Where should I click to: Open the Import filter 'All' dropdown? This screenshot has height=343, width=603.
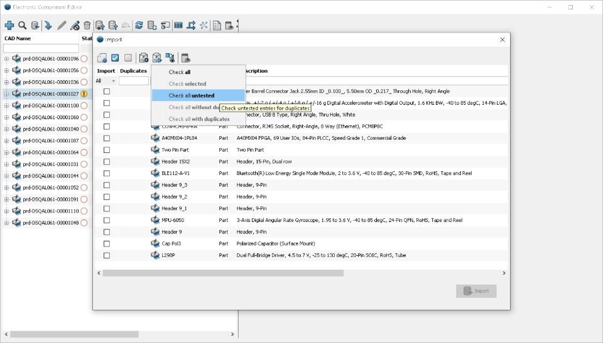tap(106, 81)
